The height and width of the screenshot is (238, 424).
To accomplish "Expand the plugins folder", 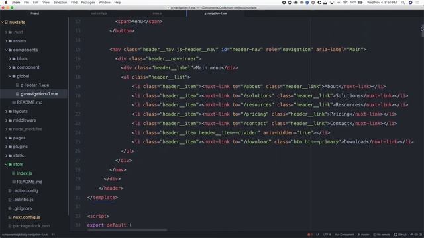I will click(6, 147).
